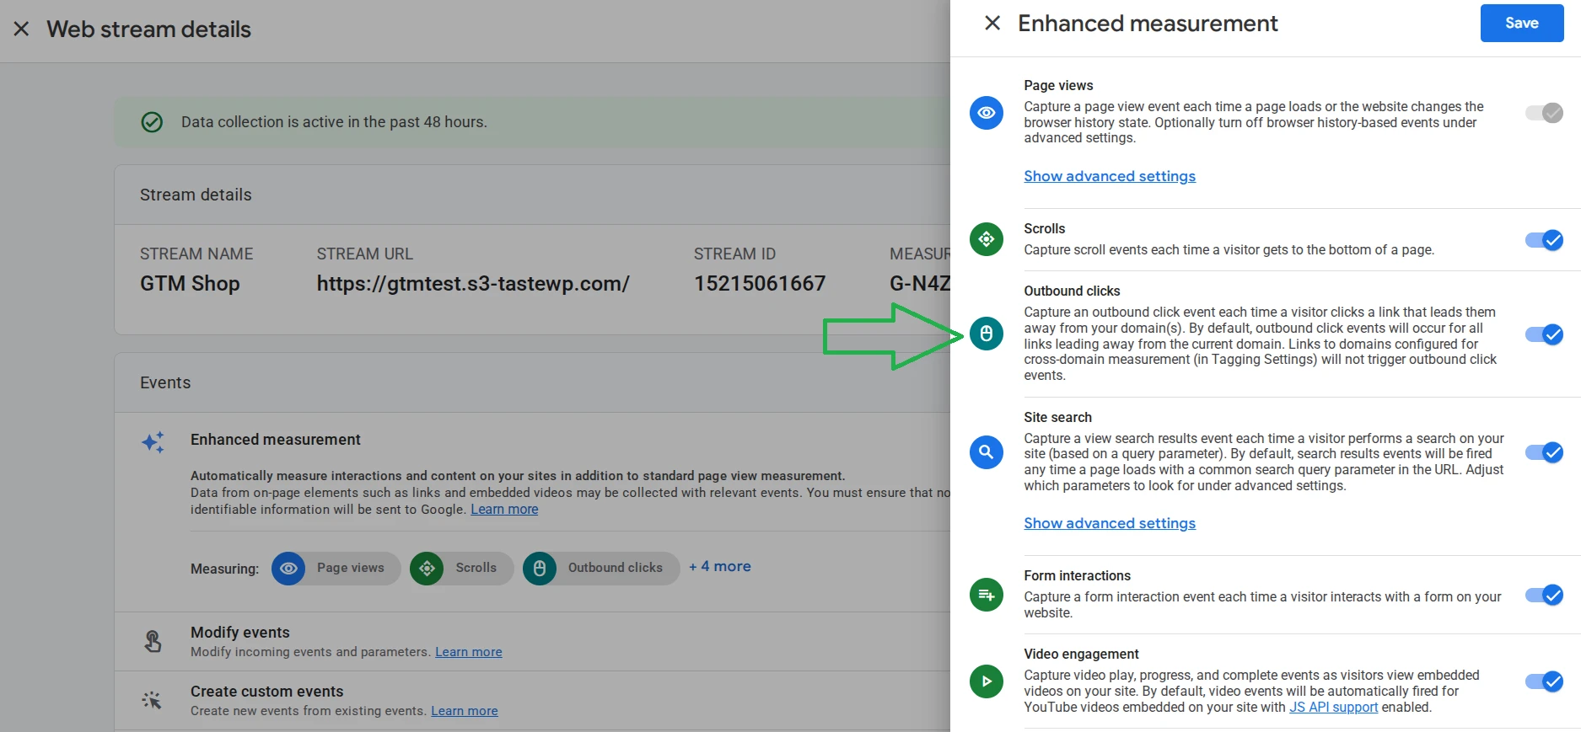Save the enhanced measurement settings
The image size is (1581, 732).
click(x=1522, y=24)
